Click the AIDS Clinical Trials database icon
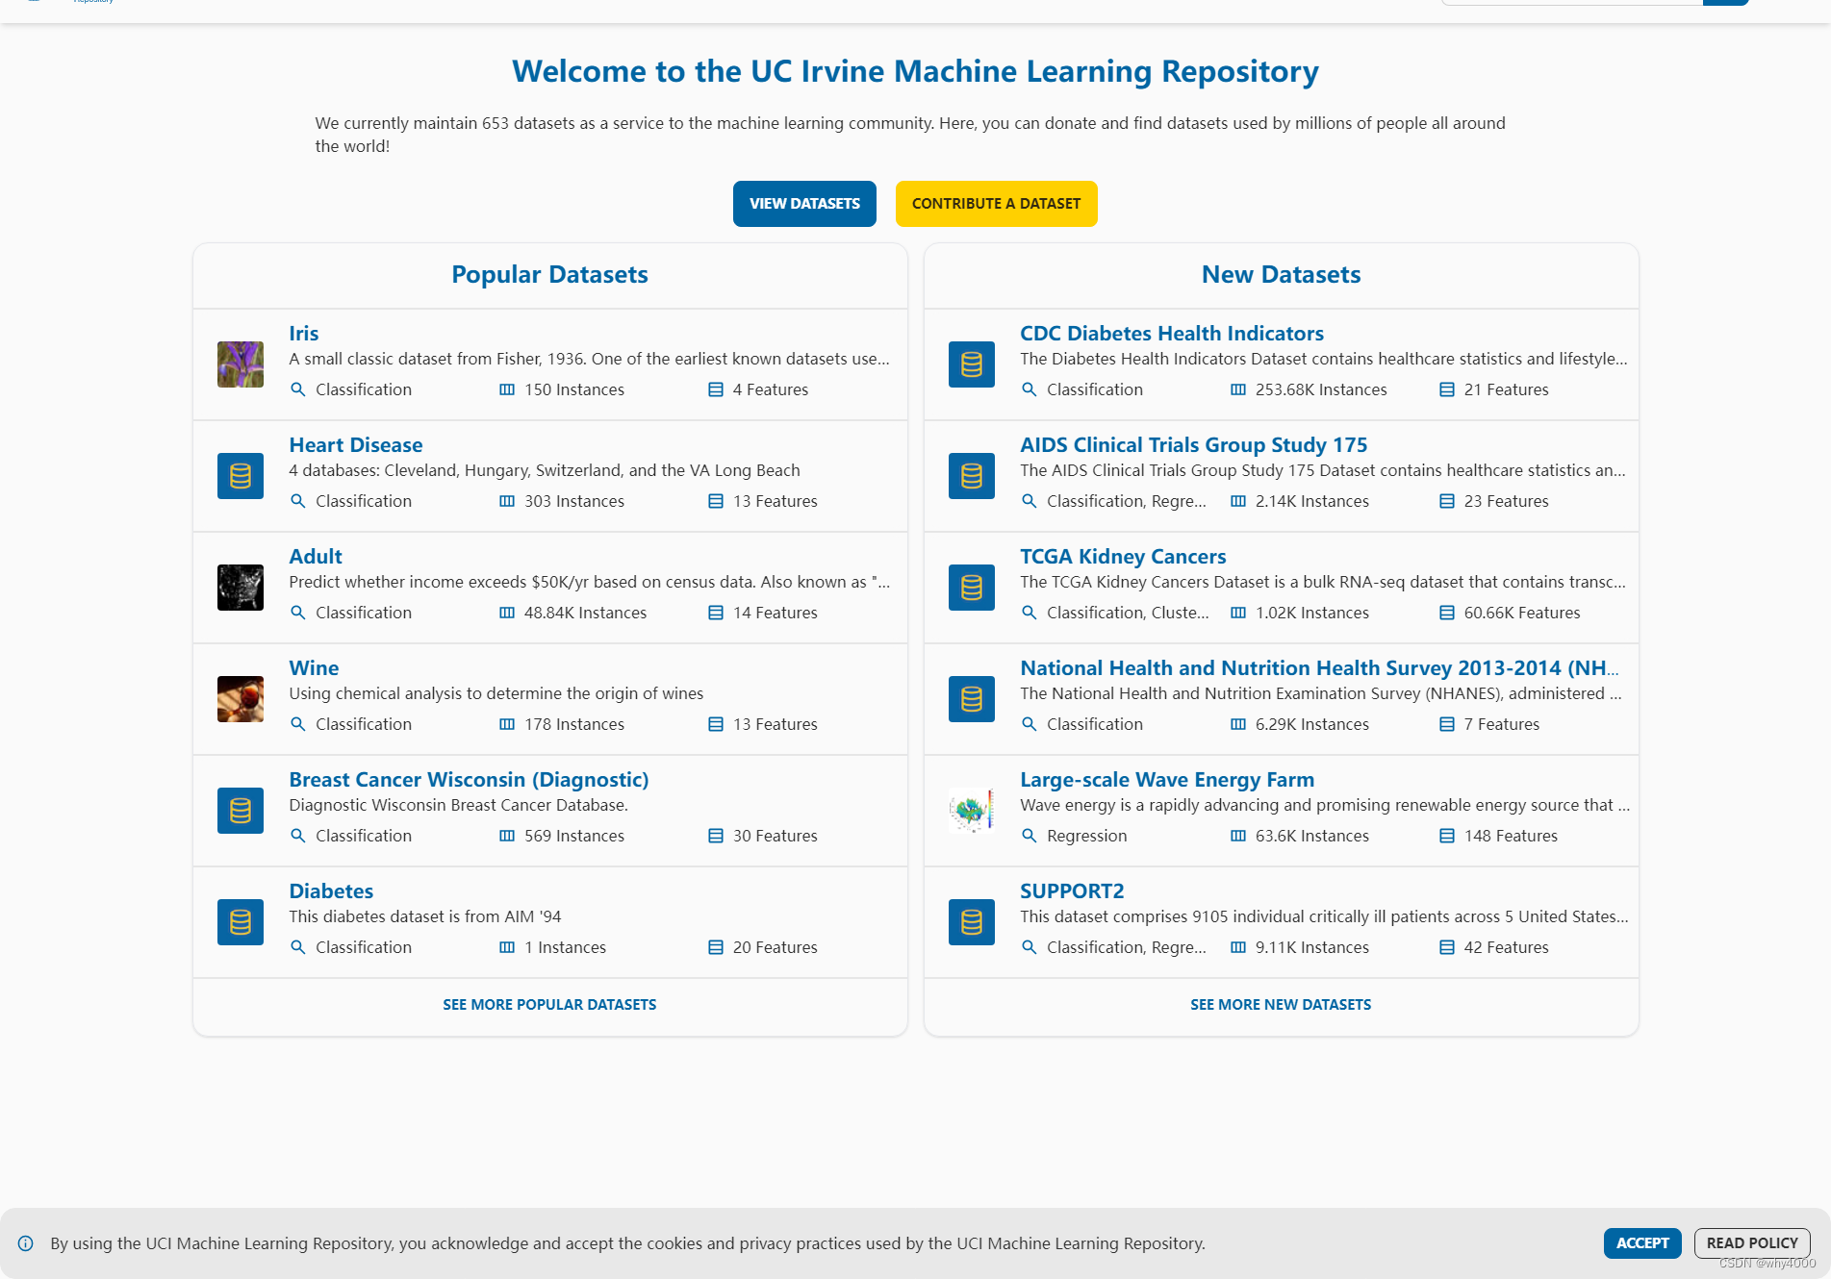The width and height of the screenshot is (1831, 1279). coord(972,476)
